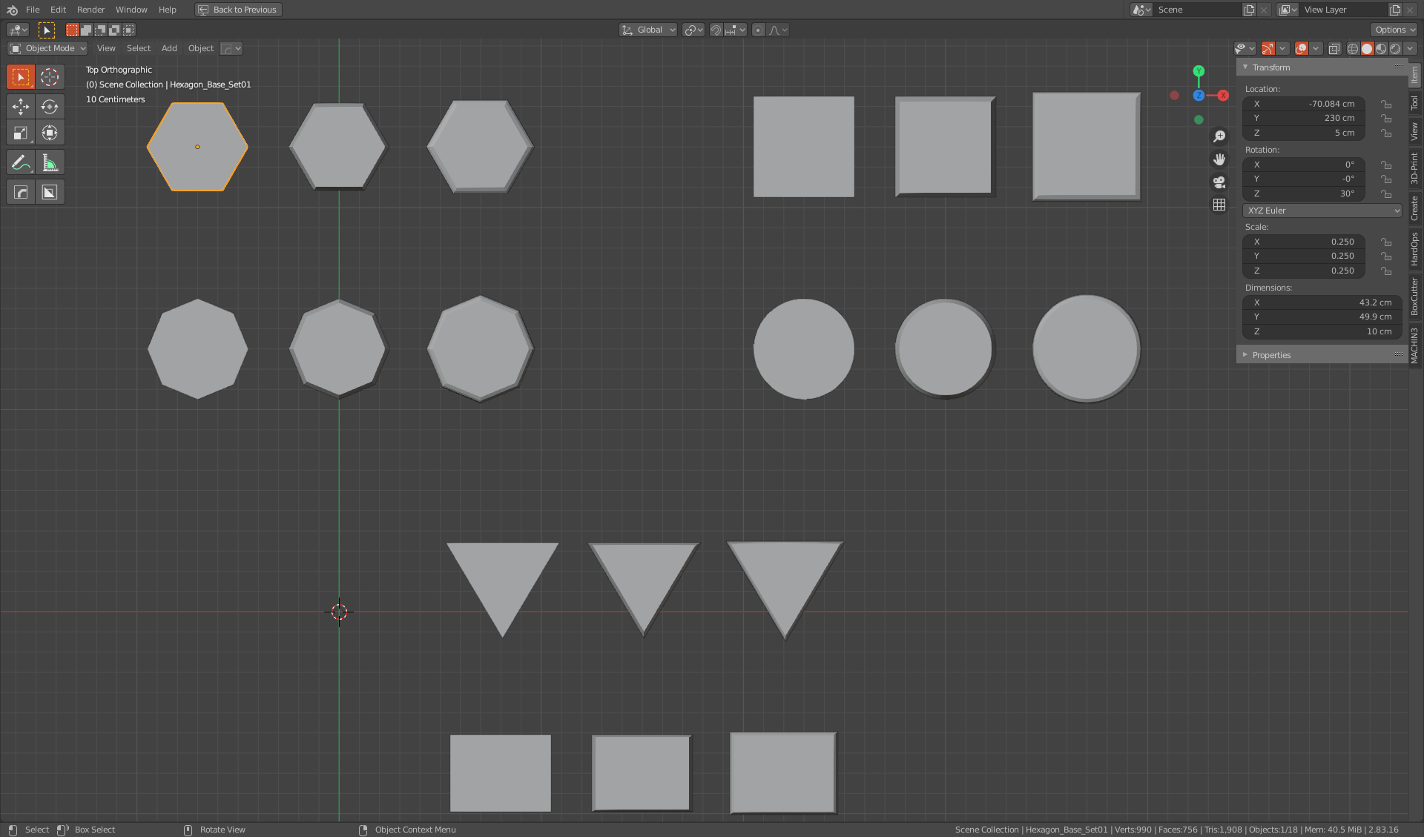Pick the Measure tool
Screen dimensions: 1424x837
(50, 162)
